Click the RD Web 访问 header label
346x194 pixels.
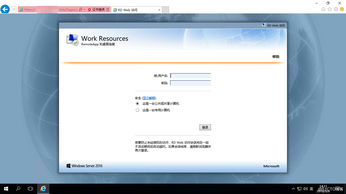(x=276, y=26)
